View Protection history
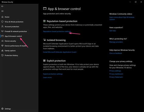Viewport: 144px width, 112px height. pos(11,55)
